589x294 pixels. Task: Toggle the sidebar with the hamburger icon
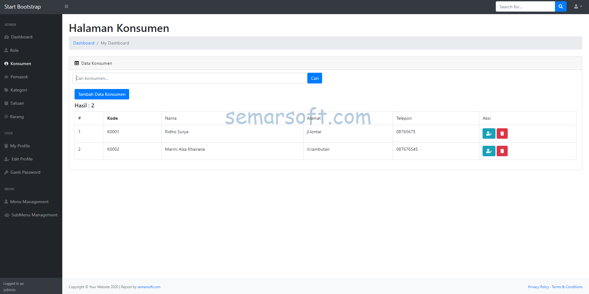point(66,6)
